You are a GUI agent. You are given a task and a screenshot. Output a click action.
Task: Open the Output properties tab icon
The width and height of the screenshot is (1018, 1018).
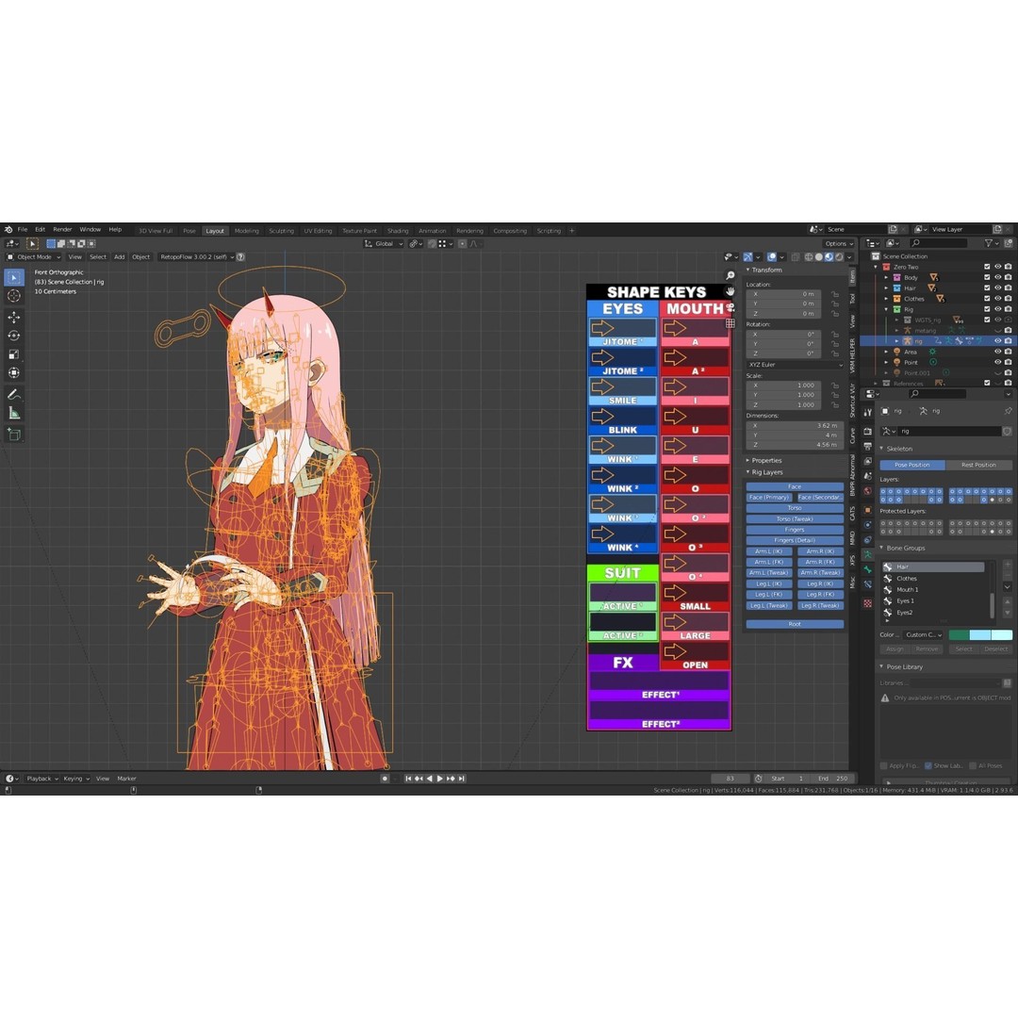point(868,446)
